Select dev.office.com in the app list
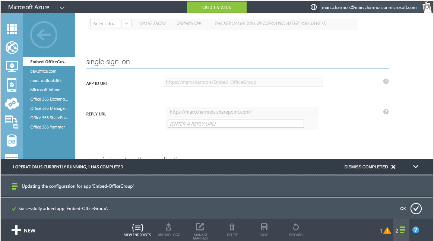This screenshot has height=241, width=434. pyautogui.click(x=44, y=71)
